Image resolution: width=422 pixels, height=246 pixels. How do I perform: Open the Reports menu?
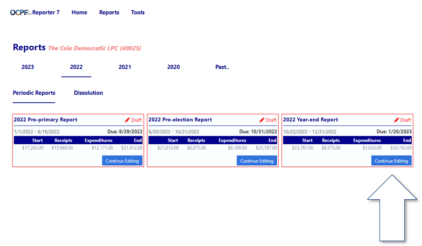pos(109,12)
